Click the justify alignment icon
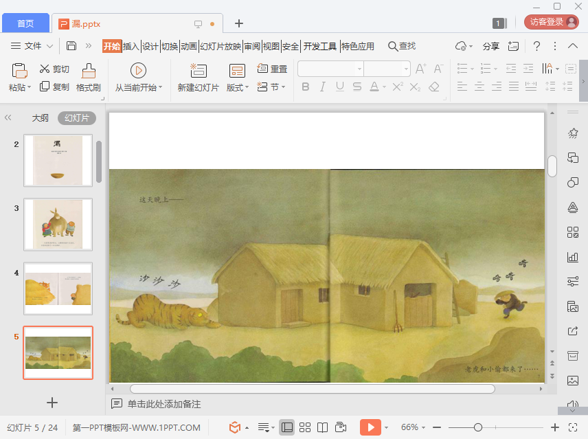 514,87
